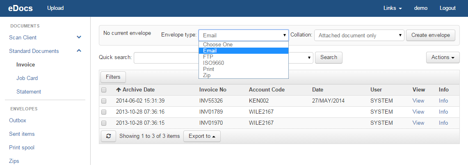The image size is (468, 167).
Task: Pick the Zip envelope type option
Action: click(207, 75)
